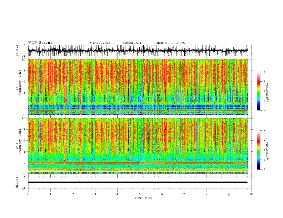283x218 pixels.
Task: Click the 'VLF Spectra' title text
Action: (40, 43)
